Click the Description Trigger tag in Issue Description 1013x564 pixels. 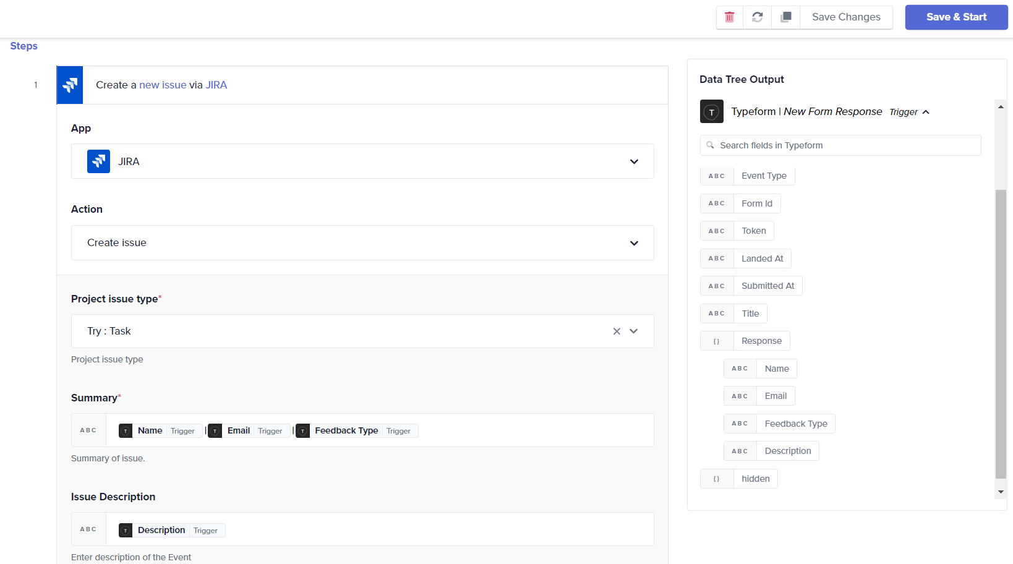click(x=171, y=531)
